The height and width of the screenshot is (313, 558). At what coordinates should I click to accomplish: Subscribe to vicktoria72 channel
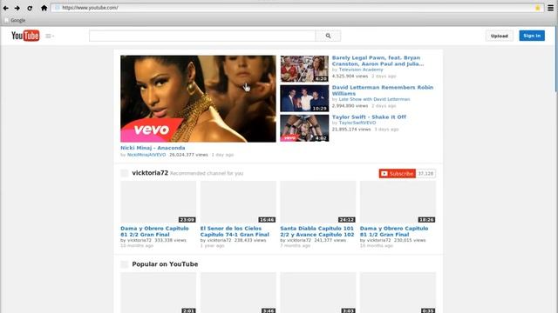coord(398,174)
